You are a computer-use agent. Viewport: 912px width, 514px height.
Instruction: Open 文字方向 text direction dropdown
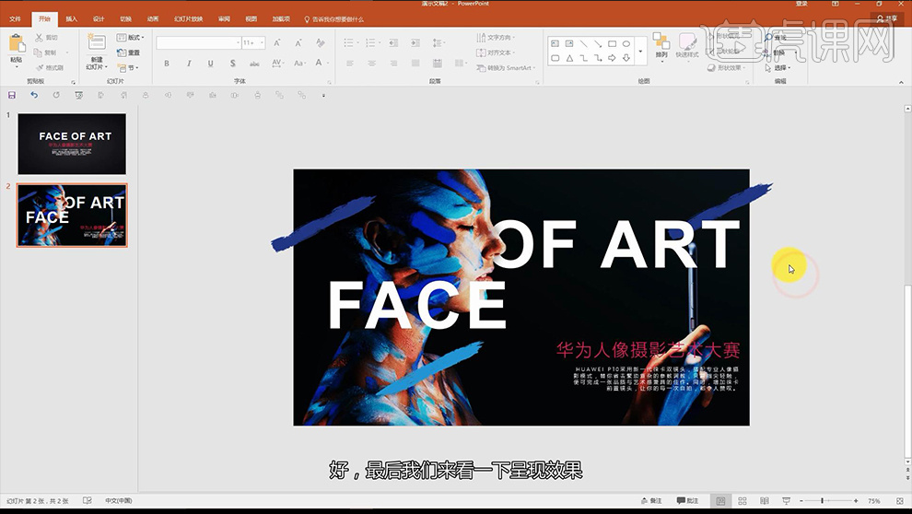(x=496, y=37)
